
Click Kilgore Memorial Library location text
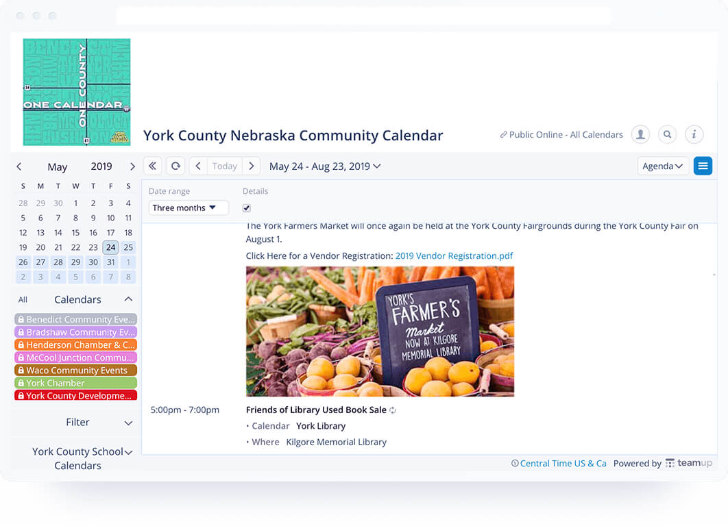coord(336,442)
